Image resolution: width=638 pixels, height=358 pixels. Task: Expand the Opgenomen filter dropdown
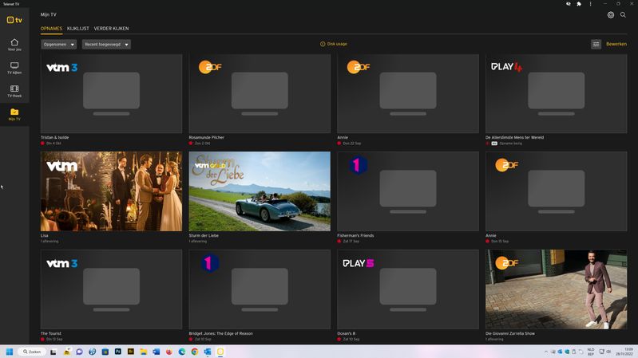(x=58, y=45)
